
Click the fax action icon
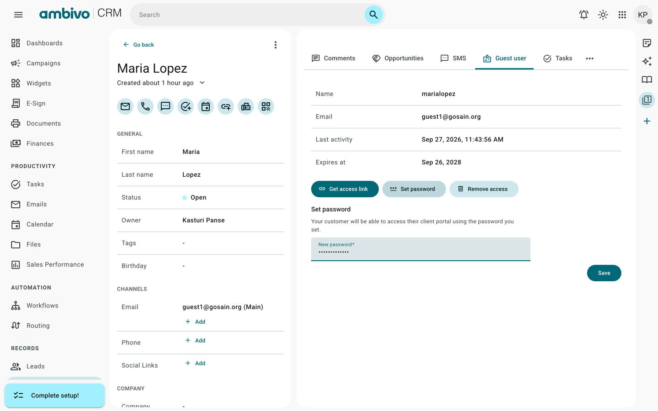246,106
